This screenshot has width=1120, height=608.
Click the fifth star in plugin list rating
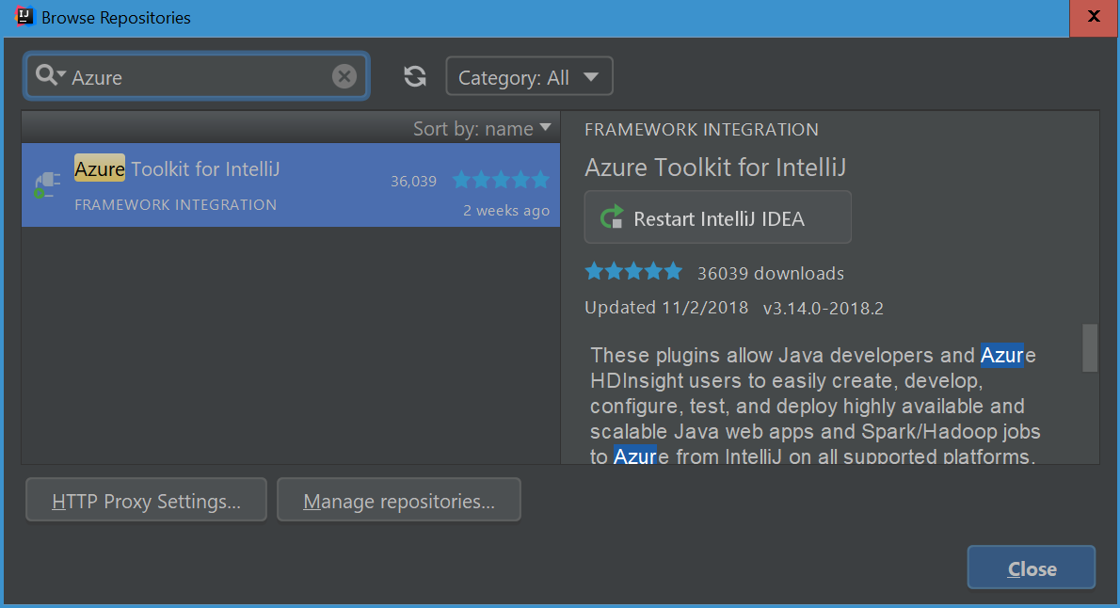(x=540, y=179)
